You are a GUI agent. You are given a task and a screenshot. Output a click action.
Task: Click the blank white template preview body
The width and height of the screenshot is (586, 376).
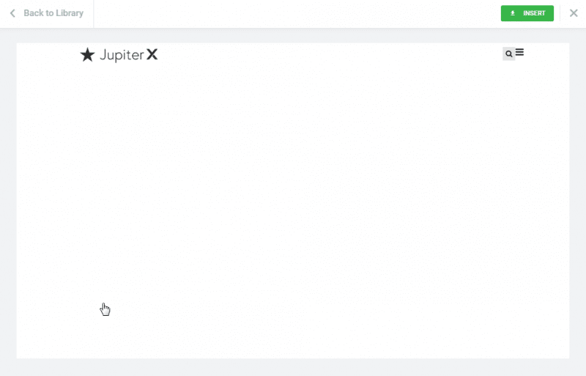click(x=292, y=210)
